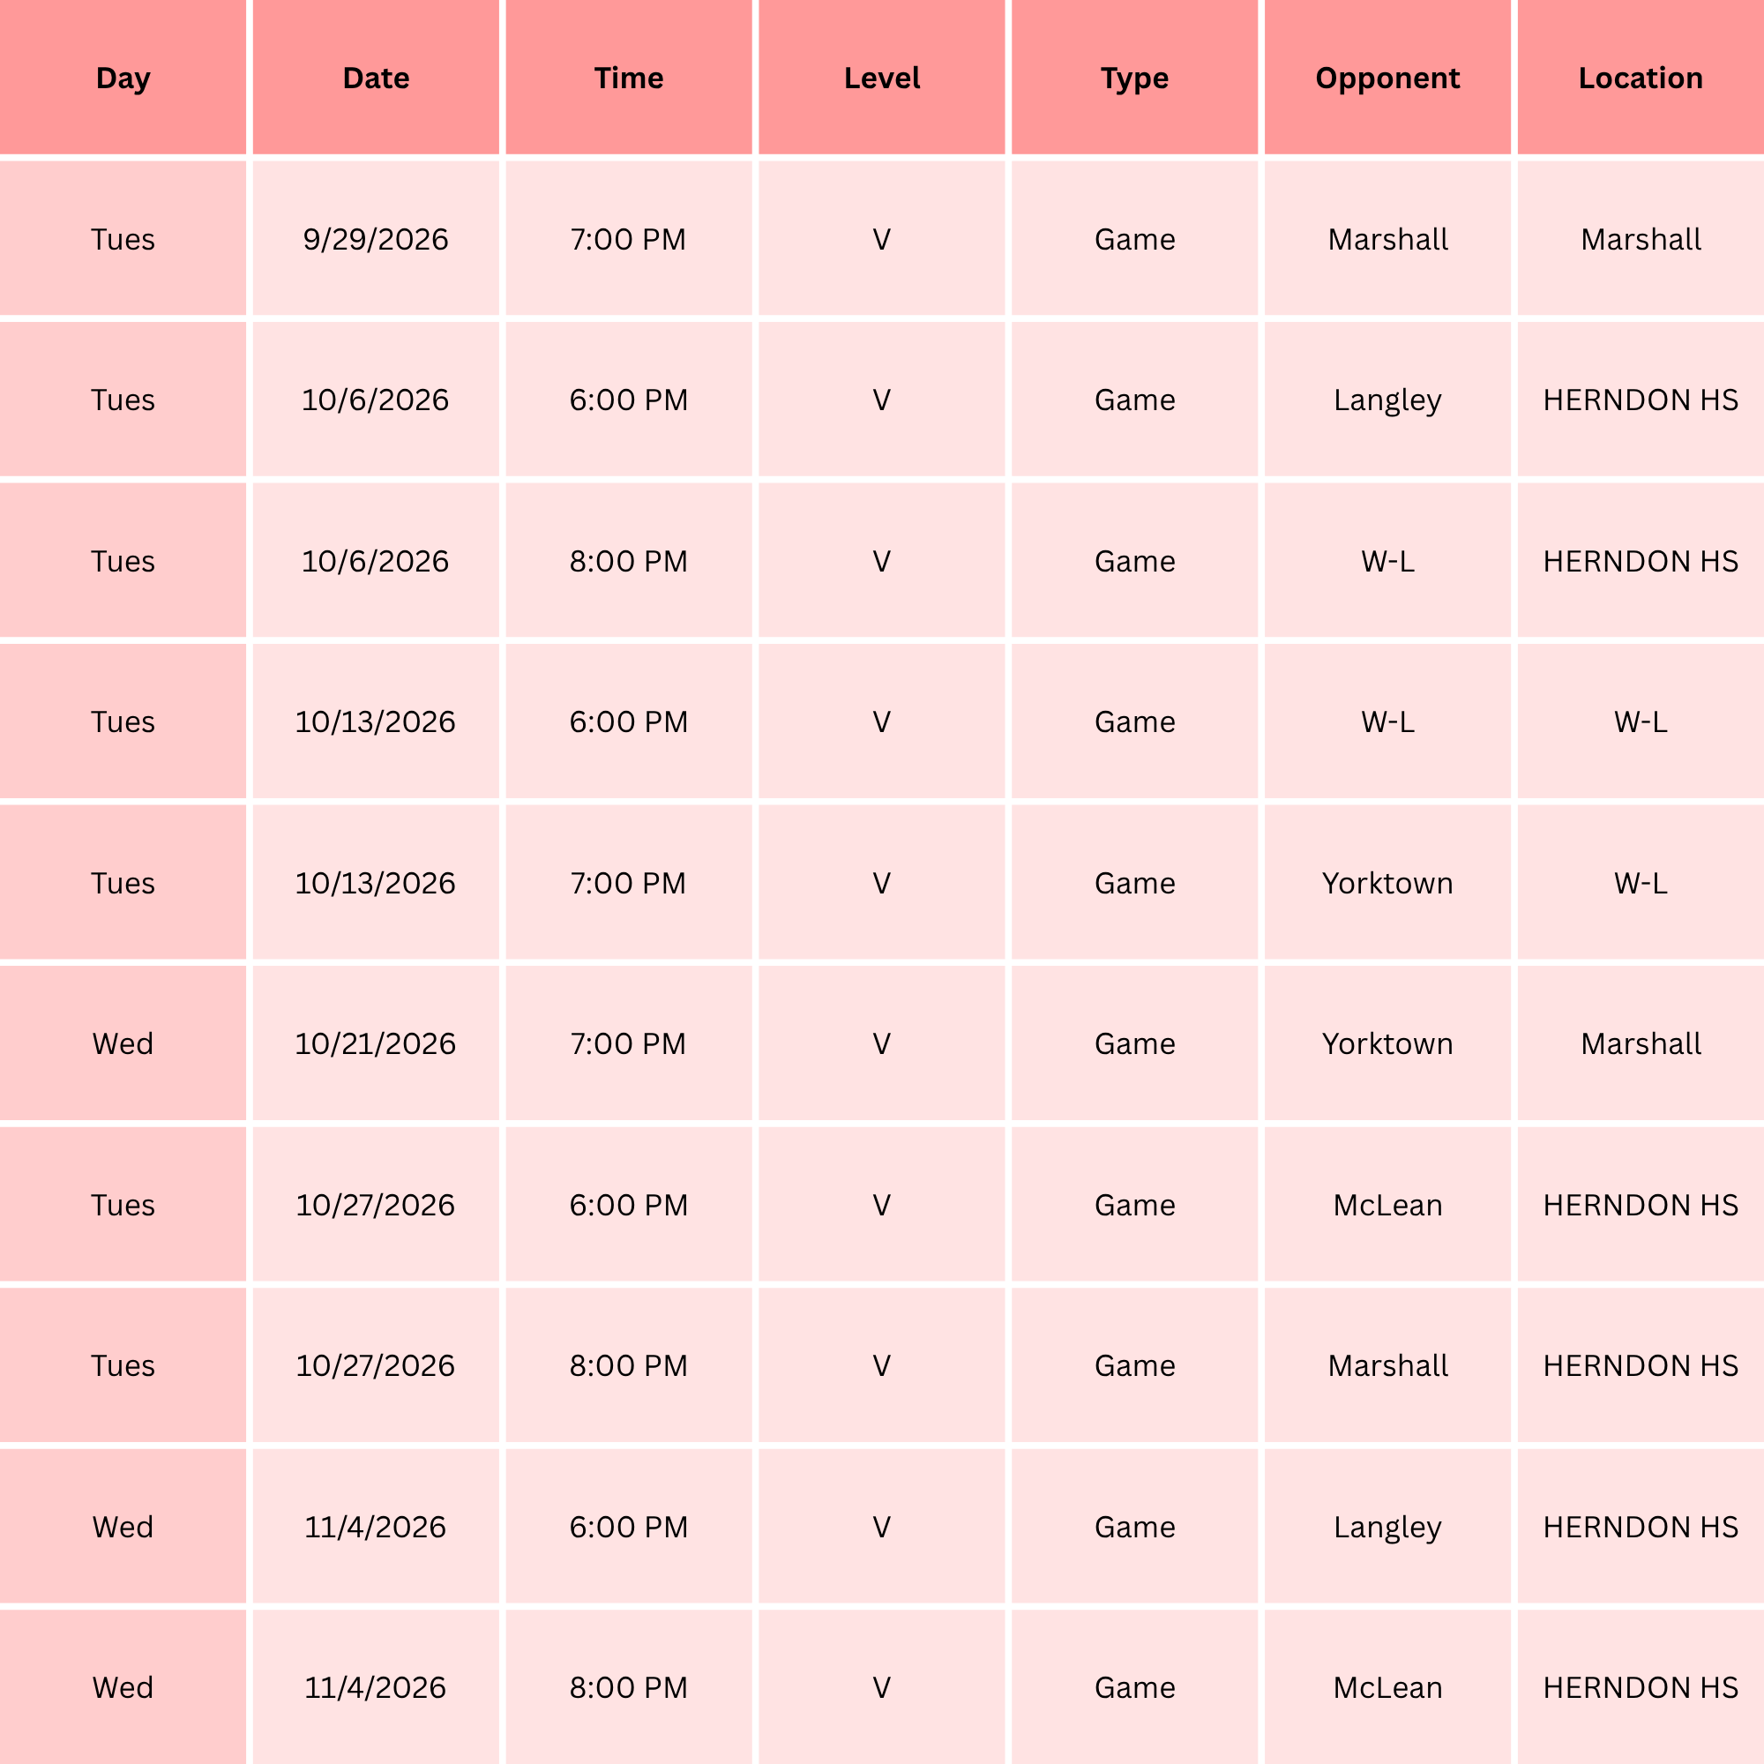Select the Level column header
The image size is (1764, 1764).
(881, 78)
